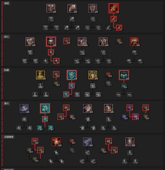This screenshot has height=170, width=165.
Task: Choose the chain Steel Grasp skill 0/5
Action: tap(87, 142)
